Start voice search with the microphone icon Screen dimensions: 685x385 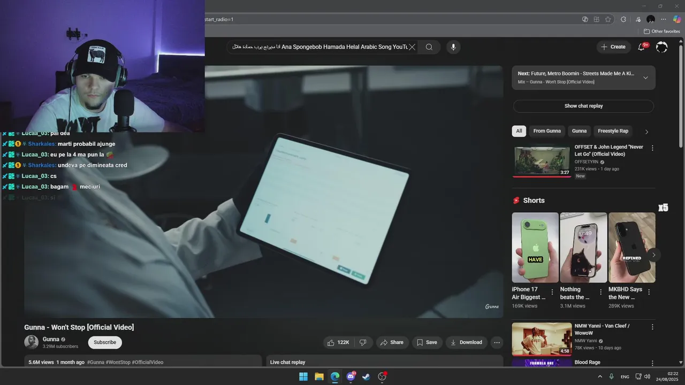(x=453, y=47)
